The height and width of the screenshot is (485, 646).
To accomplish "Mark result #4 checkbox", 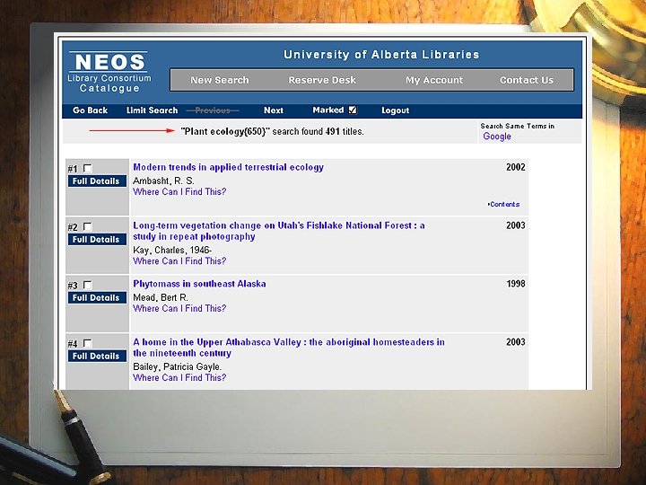I will (87, 343).
